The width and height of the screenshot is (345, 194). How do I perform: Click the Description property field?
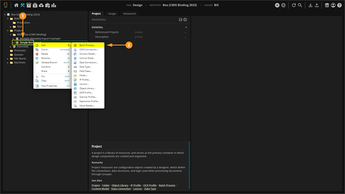(159, 37)
